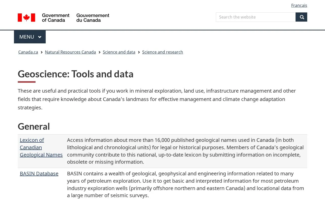Image resolution: width=325 pixels, height=203 pixels.
Task: Click the Government of Canada flag logo
Action: 63,18
